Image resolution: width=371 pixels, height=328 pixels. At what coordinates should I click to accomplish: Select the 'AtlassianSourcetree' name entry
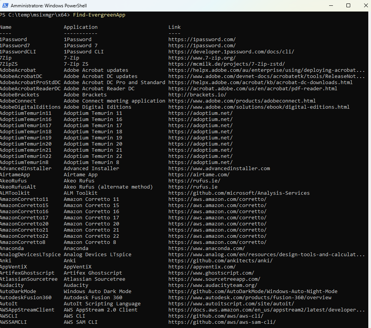pos(28,279)
